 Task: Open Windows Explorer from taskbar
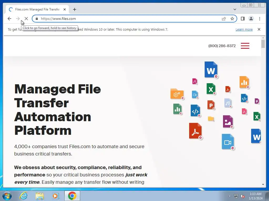40,196
